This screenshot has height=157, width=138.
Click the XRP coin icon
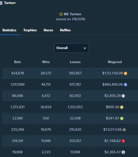[x=124, y=130]
